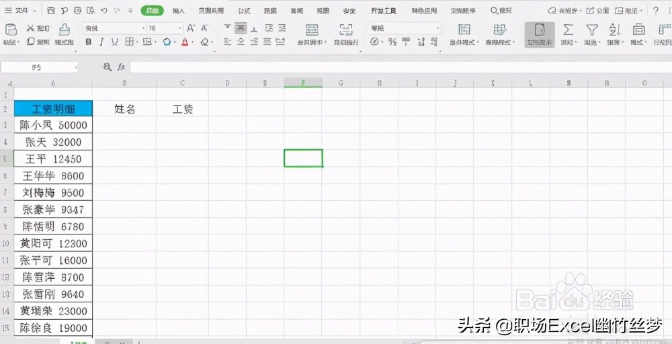Image resolution: width=672 pixels, height=344 pixels.
Task: Toggle align text right
Action: [254, 42]
